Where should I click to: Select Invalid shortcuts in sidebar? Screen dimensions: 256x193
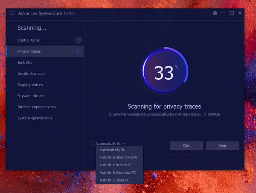45,74
